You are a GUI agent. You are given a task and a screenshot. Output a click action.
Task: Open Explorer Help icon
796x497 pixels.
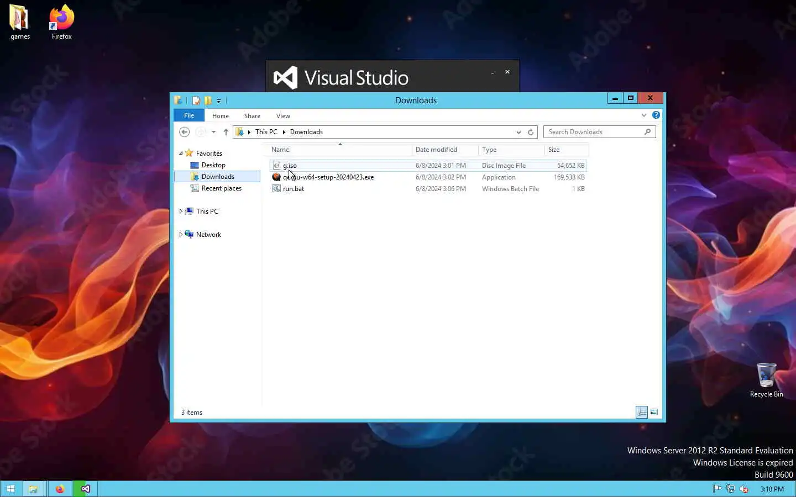[656, 115]
